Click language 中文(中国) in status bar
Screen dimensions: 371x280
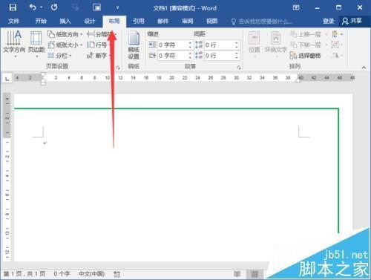pyautogui.click(x=91, y=273)
